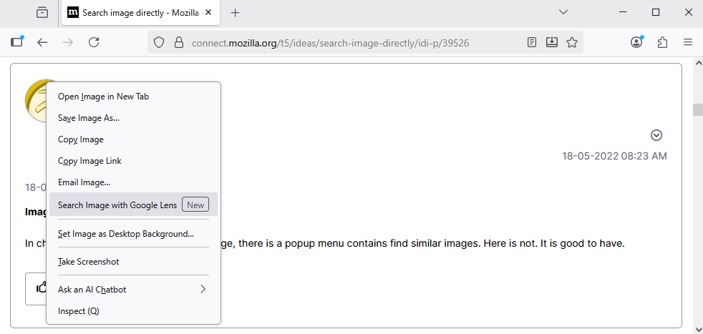Open a new tab with plus button
703x334 pixels.
coord(236,12)
